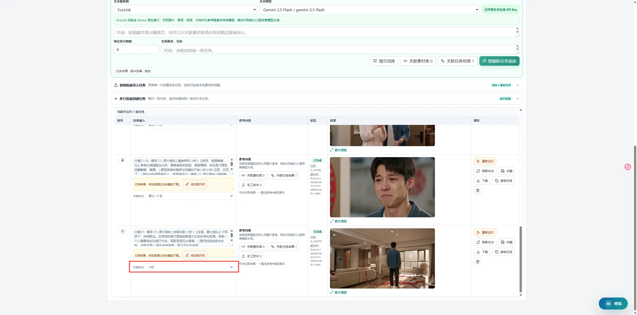Click 刷新状态 for task 7
637x315 pixels.
click(485, 242)
